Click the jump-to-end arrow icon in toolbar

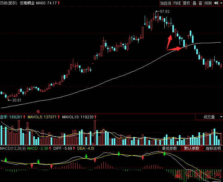pos(216,3)
